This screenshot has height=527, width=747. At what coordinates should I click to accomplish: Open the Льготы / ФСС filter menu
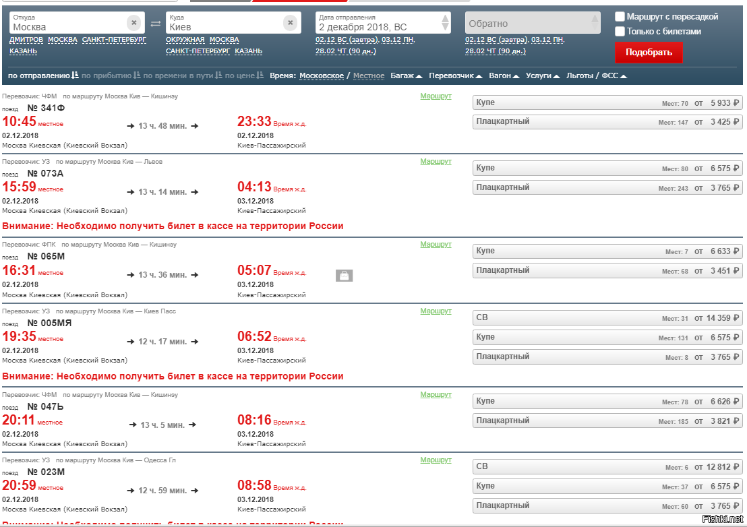click(x=597, y=75)
